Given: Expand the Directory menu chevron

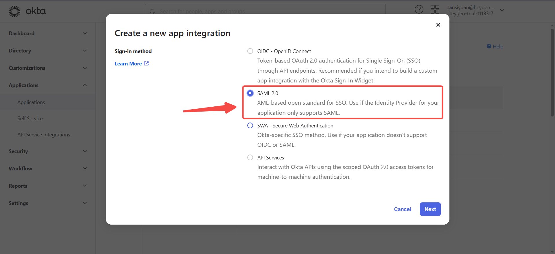Looking at the screenshot, I should click(x=85, y=51).
